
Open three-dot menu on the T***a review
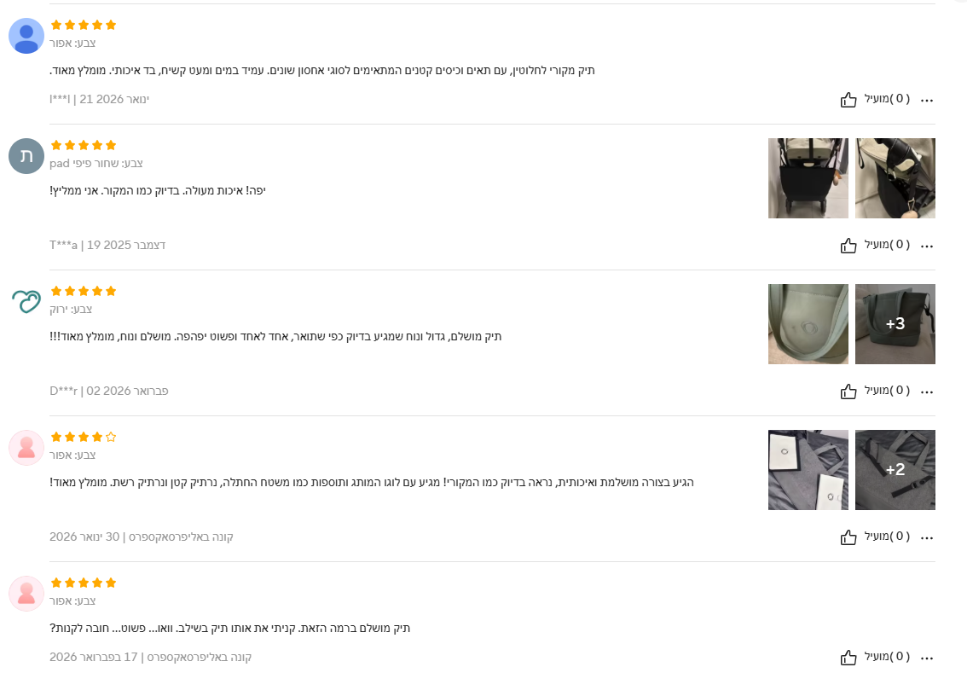927,247
